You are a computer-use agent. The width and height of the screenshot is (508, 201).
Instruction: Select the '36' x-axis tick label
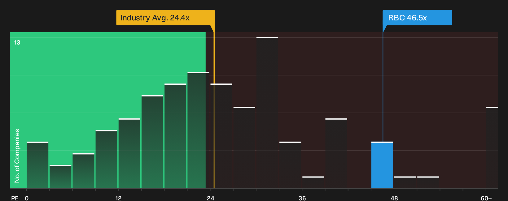302,198
